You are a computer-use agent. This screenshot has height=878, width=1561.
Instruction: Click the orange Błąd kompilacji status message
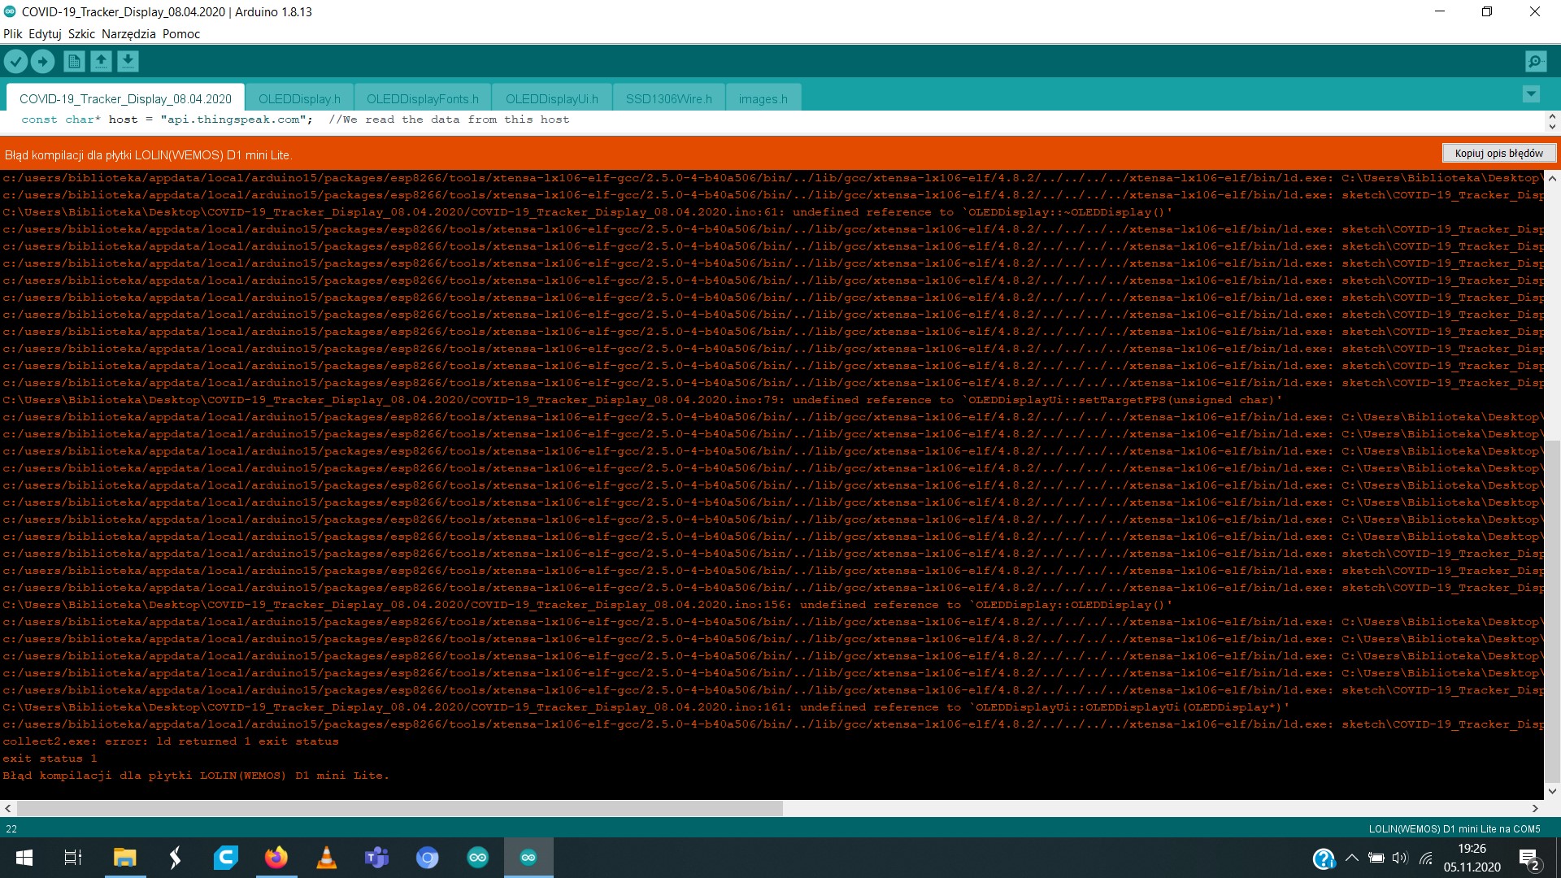(148, 154)
